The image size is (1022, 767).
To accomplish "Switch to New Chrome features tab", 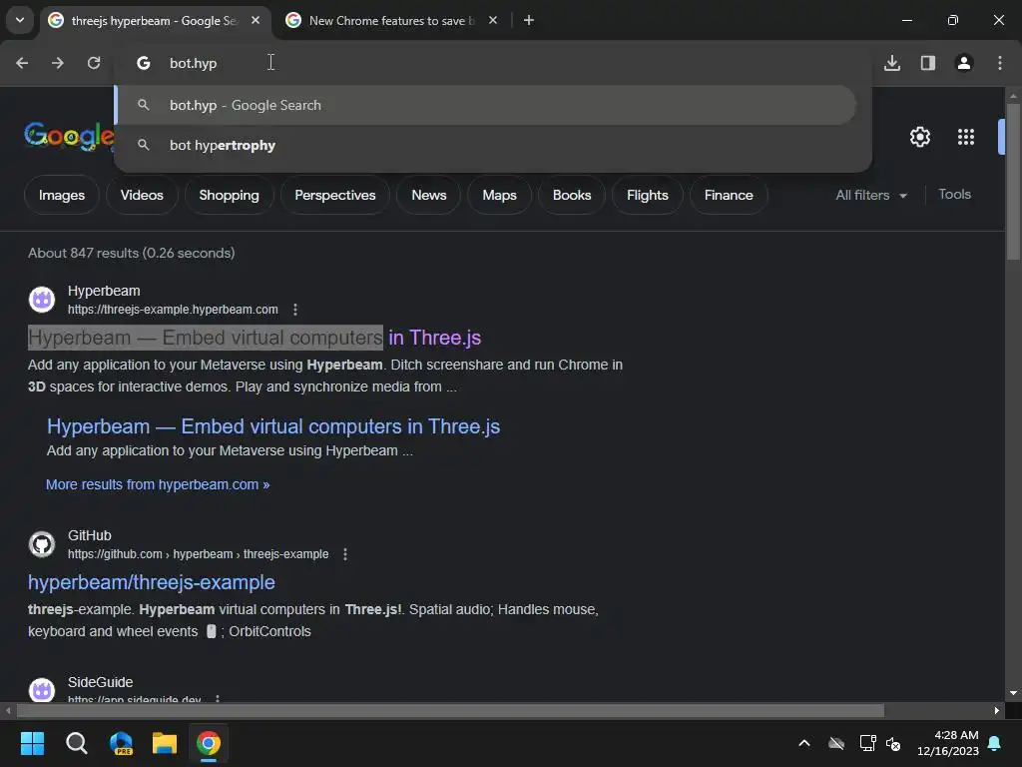I will pos(391,20).
